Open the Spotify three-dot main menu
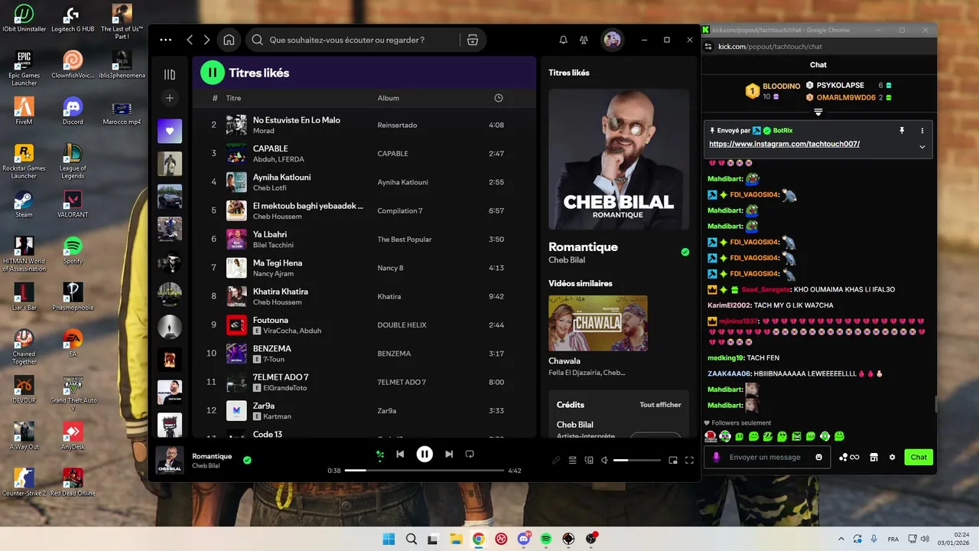 166,40
